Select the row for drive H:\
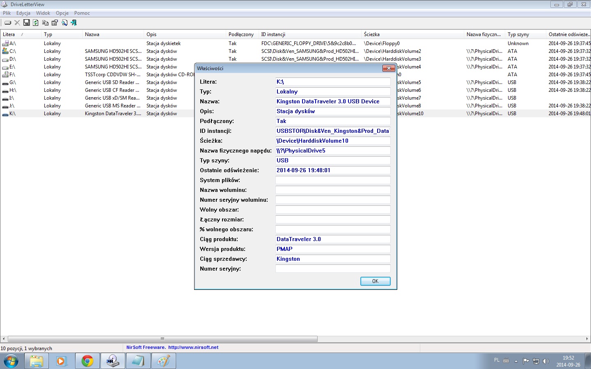The height and width of the screenshot is (369, 591). click(295, 90)
